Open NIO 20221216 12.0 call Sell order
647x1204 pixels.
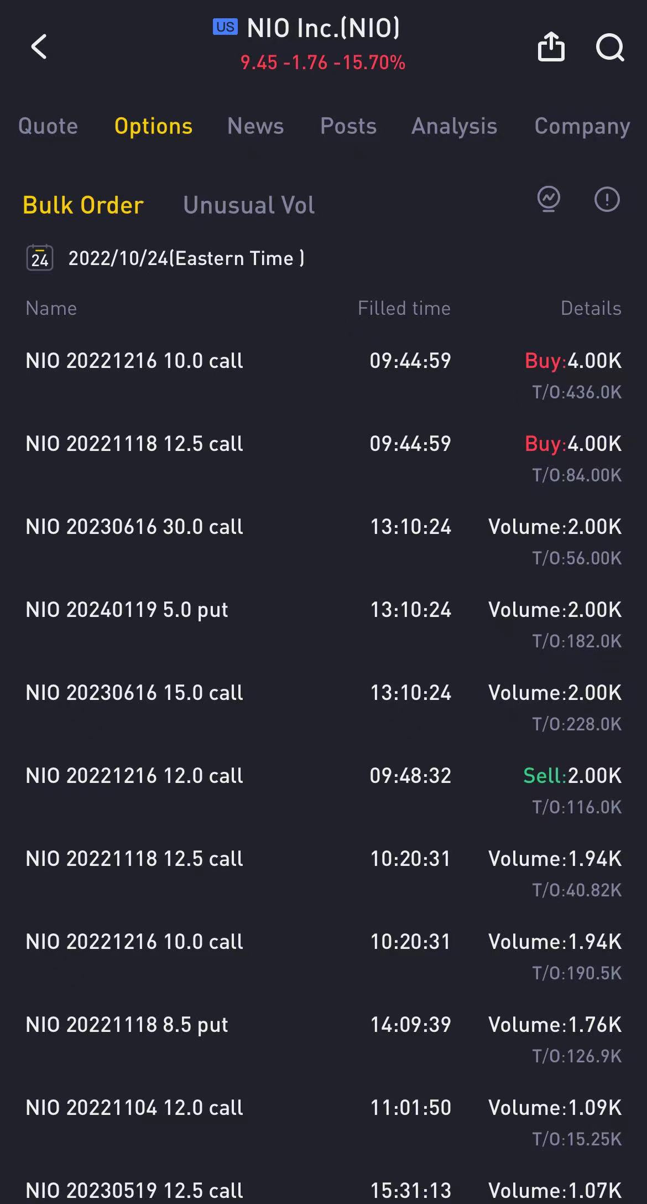pos(323,790)
